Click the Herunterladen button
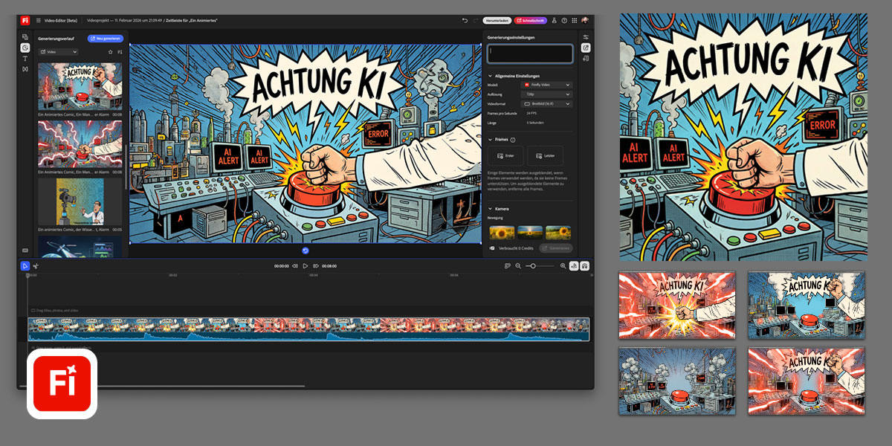The height and width of the screenshot is (446, 892). [496, 21]
